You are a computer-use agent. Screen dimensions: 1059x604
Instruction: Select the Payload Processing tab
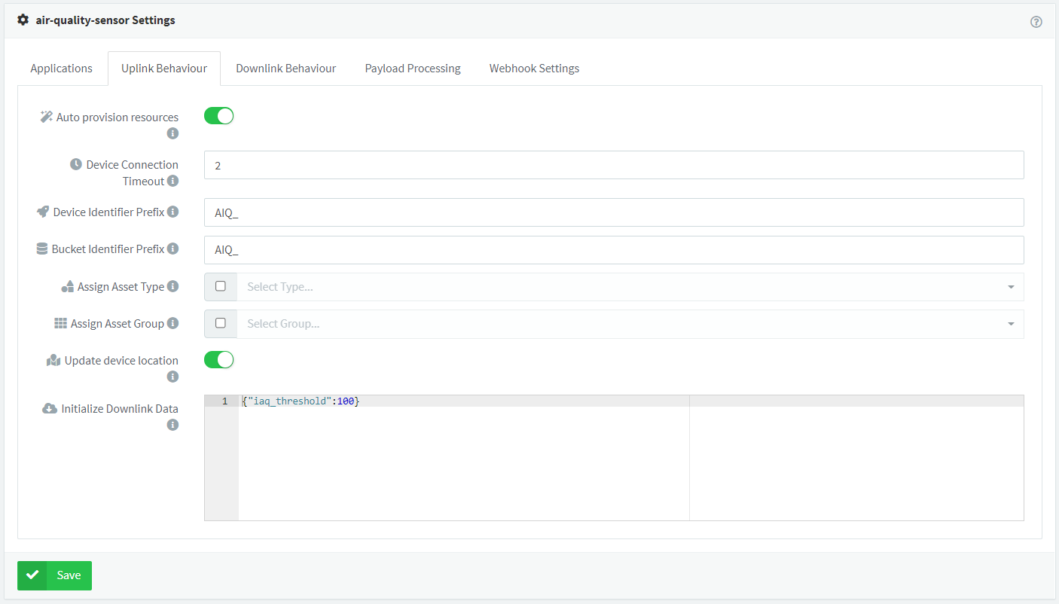[412, 68]
